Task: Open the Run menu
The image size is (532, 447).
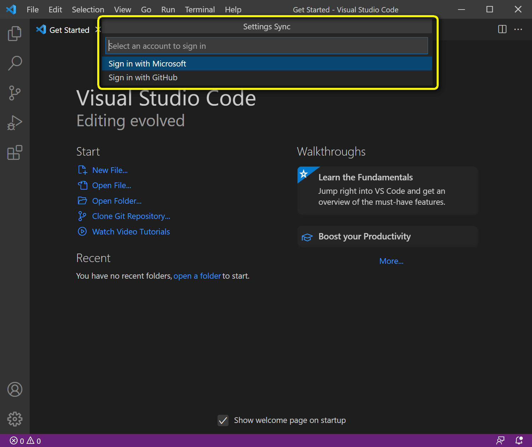Action: pos(168,10)
